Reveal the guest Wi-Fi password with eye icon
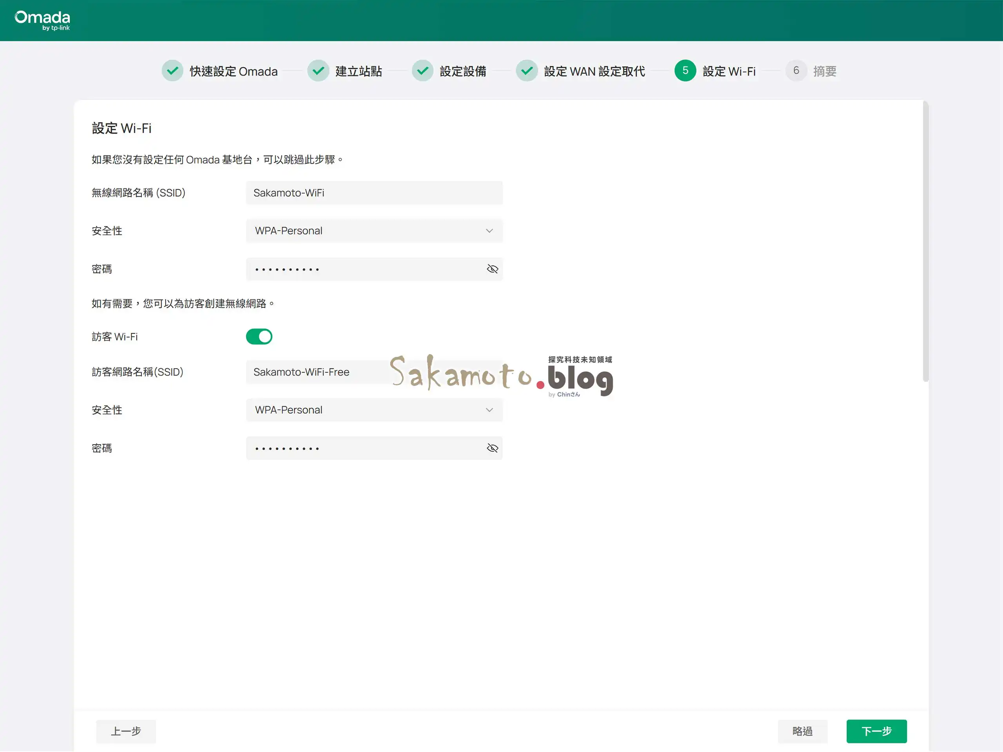This screenshot has height=752, width=1003. [x=492, y=448]
